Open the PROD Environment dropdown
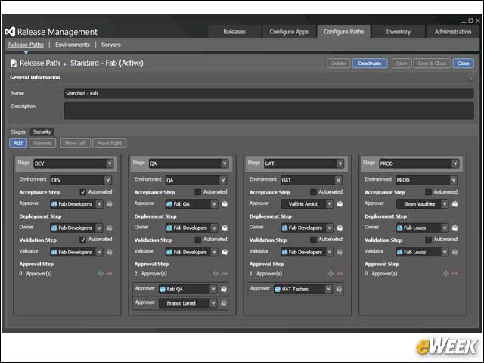The height and width of the screenshot is (363, 484). pos(453,180)
